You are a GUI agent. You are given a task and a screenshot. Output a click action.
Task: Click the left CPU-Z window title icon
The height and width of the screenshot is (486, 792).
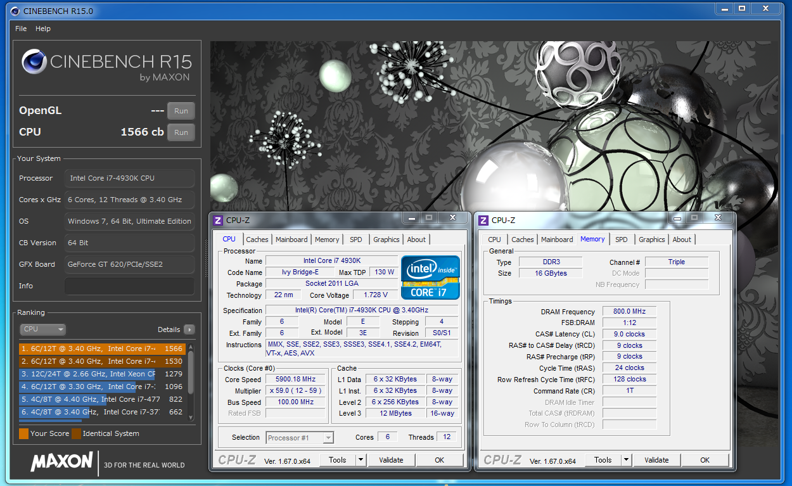pos(218,221)
